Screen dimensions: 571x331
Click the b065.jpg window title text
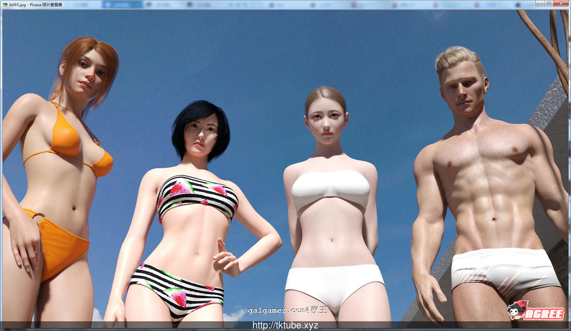click(36, 5)
